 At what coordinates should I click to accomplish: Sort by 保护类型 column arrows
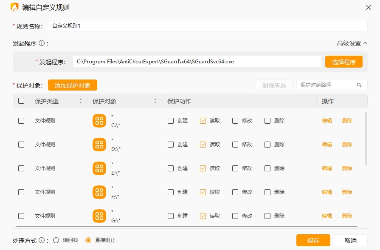(x=81, y=101)
